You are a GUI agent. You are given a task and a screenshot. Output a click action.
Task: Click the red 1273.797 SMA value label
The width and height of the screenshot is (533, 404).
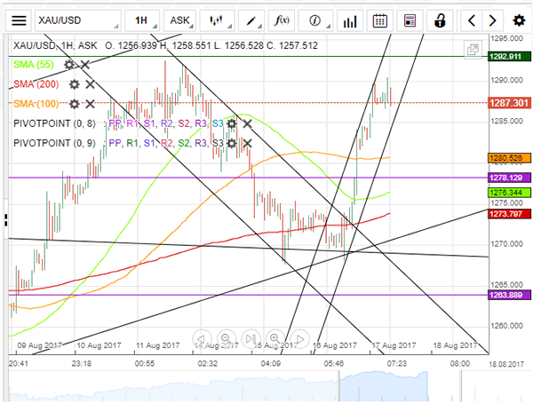[509, 214]
